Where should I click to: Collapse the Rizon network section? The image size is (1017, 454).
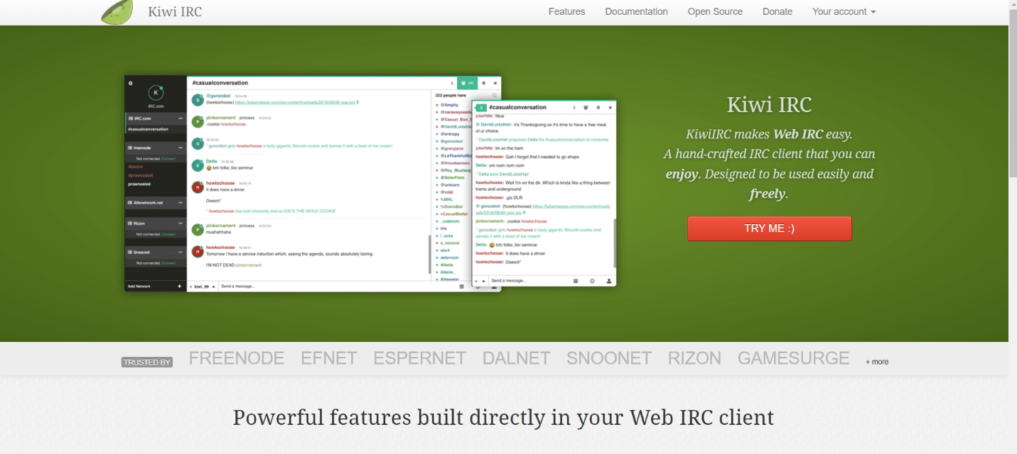pos(180,223)
